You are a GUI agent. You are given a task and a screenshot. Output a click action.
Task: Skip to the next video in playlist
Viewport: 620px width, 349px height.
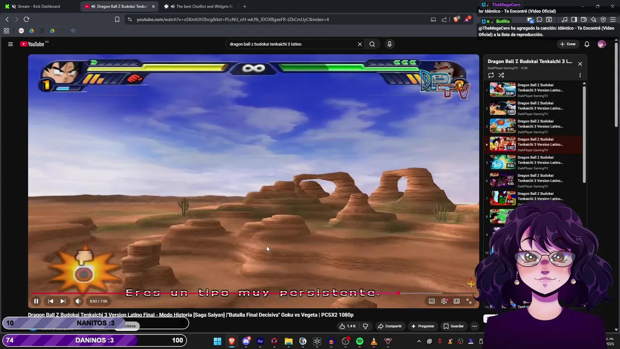click(62, 301)
